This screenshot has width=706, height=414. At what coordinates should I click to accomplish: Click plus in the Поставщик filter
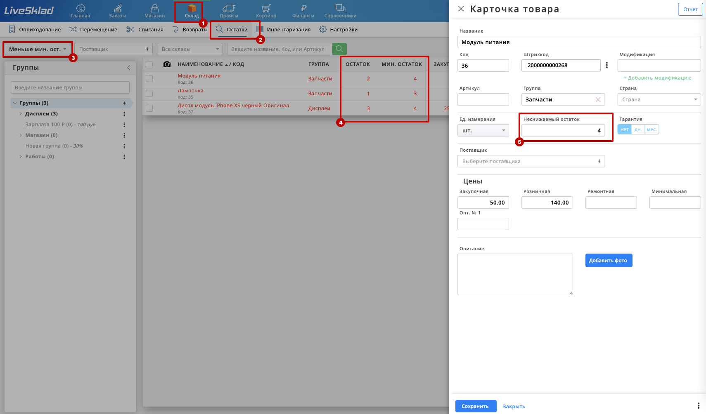coord(147,49)
